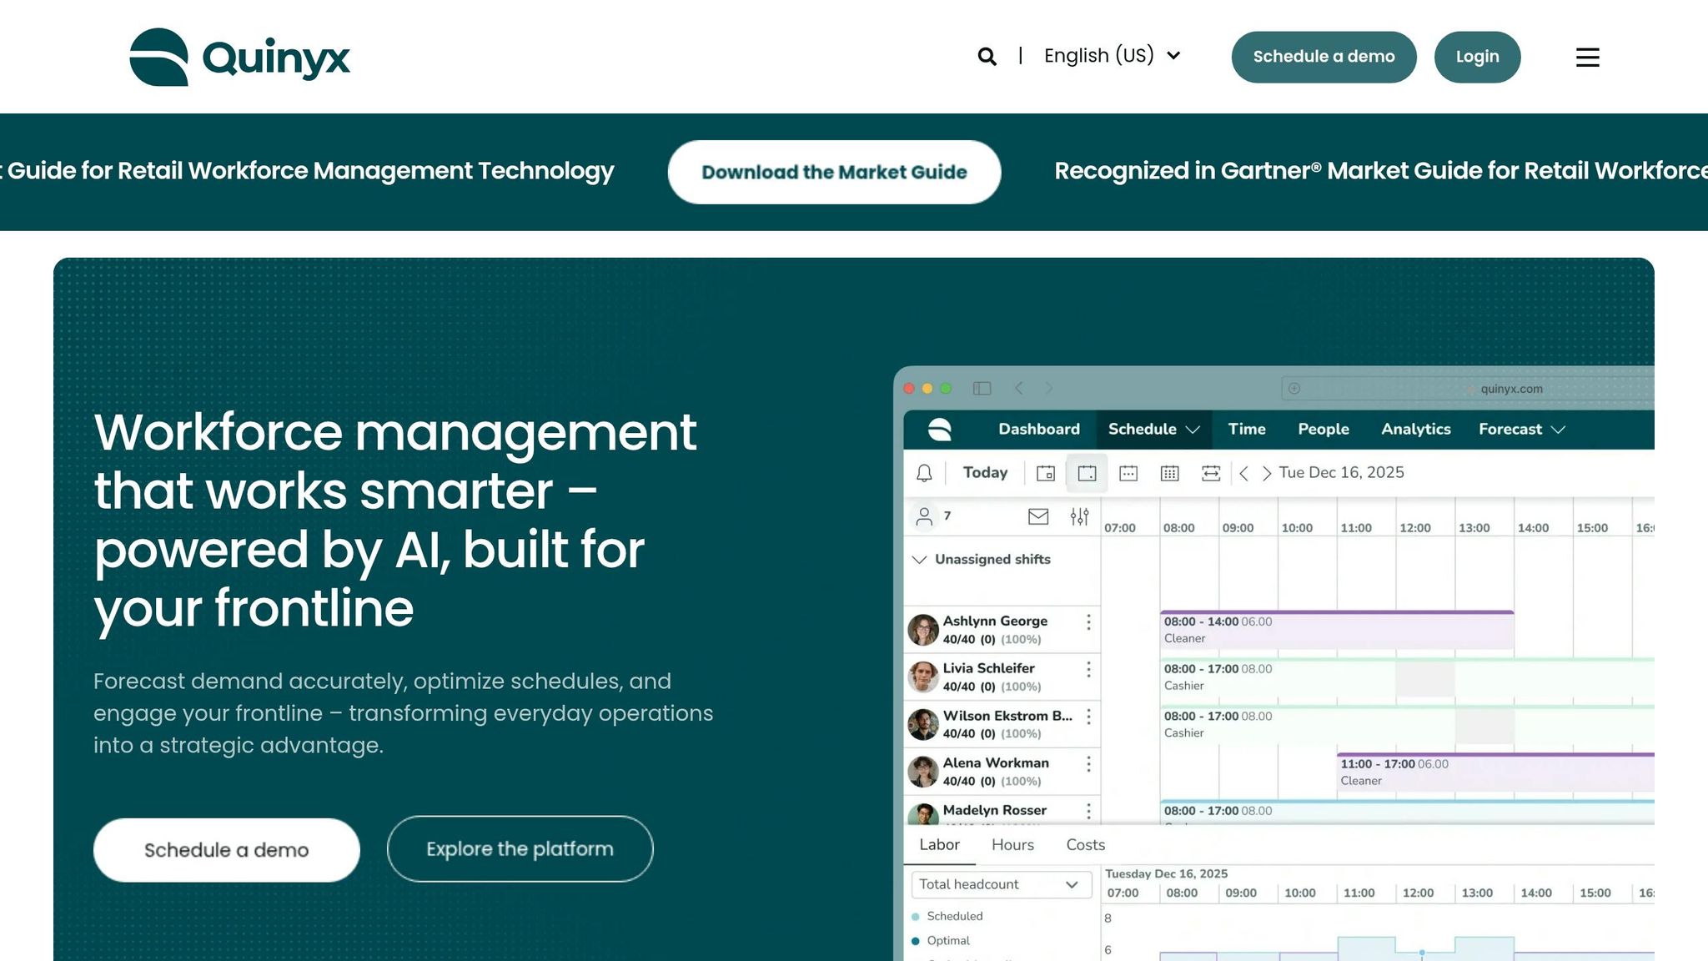Open Livia Schleifer's three-dot menu
Screen dimensions: 1708x961
click(1088, 669)
